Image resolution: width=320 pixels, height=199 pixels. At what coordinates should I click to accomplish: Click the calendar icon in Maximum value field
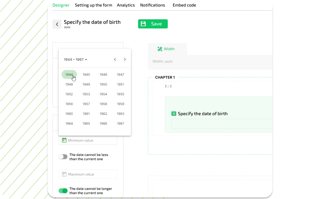coord(64,174)
